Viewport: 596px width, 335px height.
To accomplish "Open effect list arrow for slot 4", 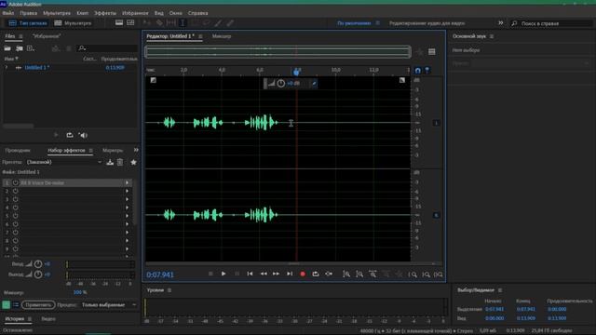I will point(127,208).
